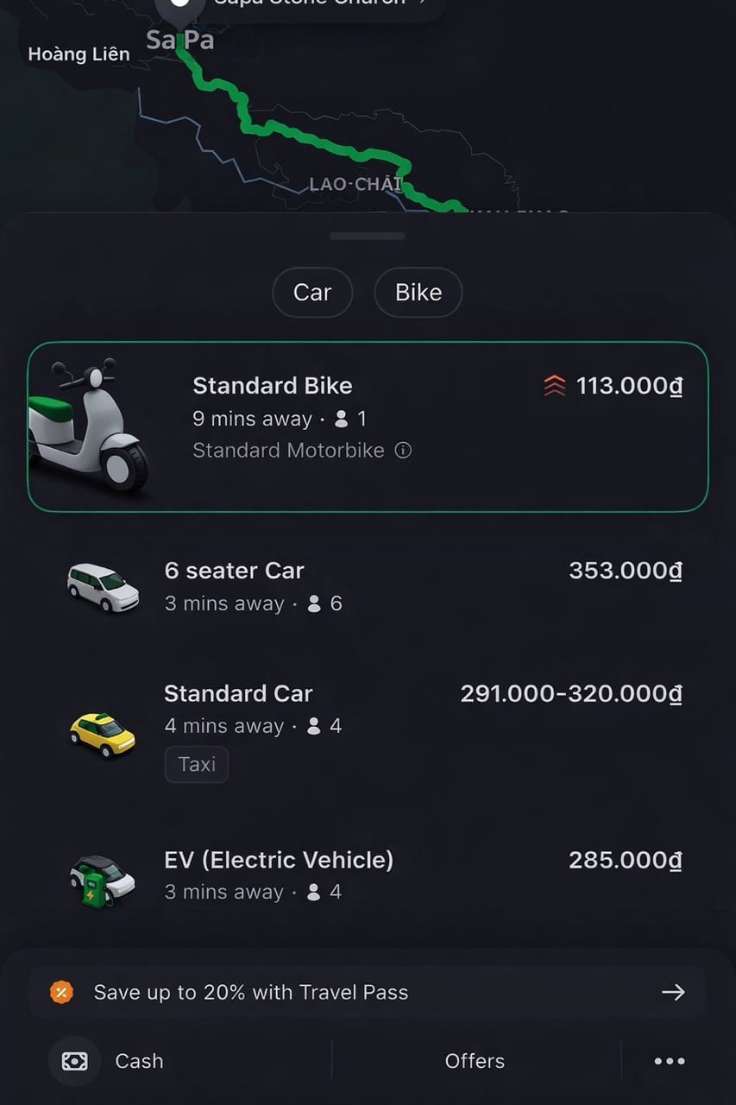This screenshot has height=1105, width=736.
Task: Open the three-dots more options menu
Action: (670, 1061)
